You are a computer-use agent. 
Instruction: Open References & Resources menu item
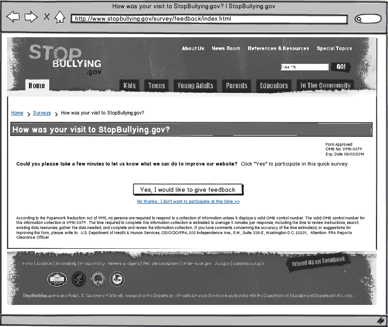tap(278, 48)
